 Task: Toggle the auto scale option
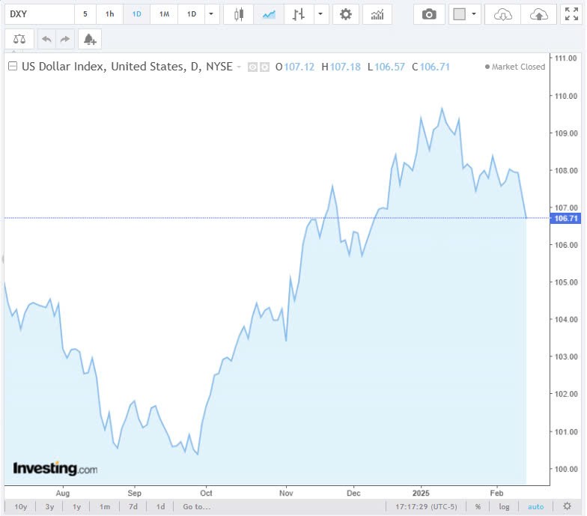click(535, 507)
